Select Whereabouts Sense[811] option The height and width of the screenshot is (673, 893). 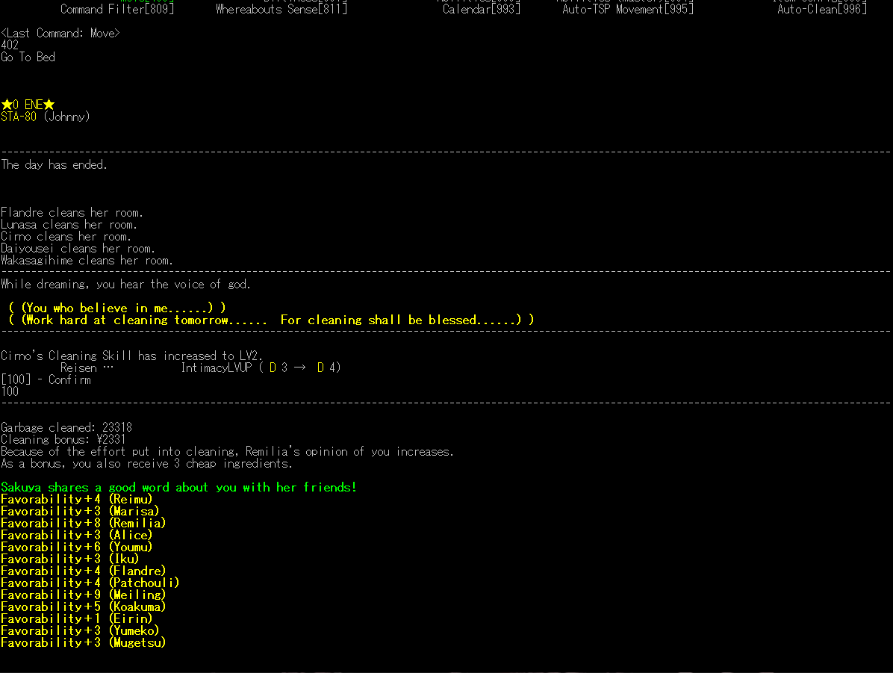point(281,10)
